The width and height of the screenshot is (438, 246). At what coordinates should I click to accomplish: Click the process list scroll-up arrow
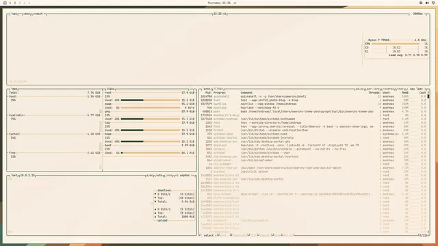428,93
